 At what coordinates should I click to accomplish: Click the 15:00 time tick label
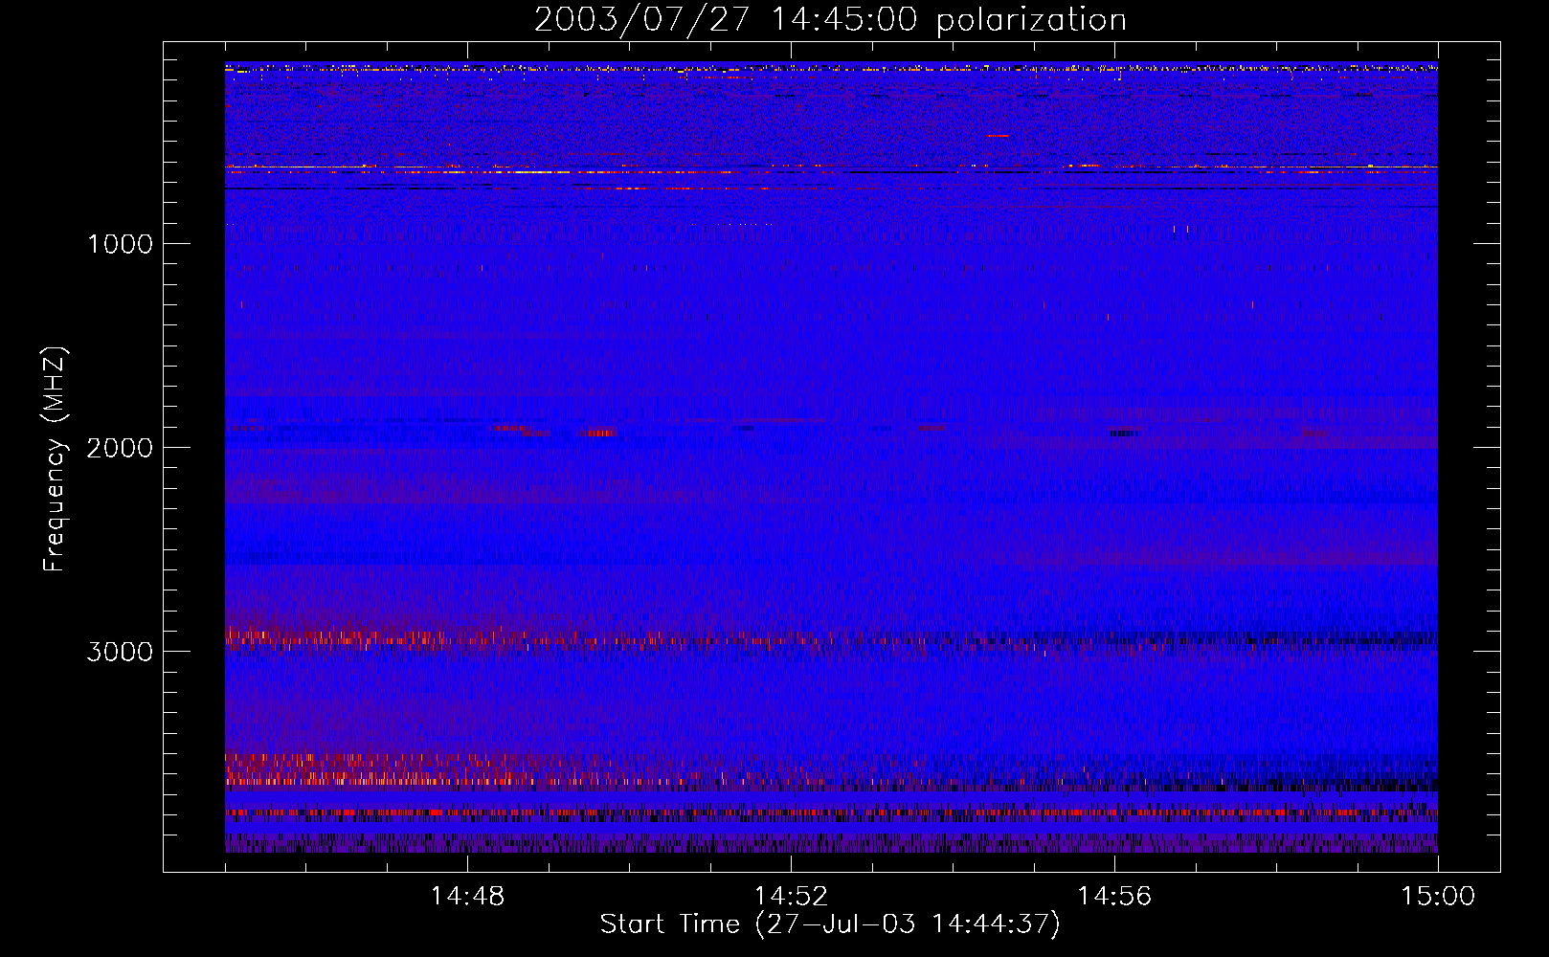tap(1438, 897)
